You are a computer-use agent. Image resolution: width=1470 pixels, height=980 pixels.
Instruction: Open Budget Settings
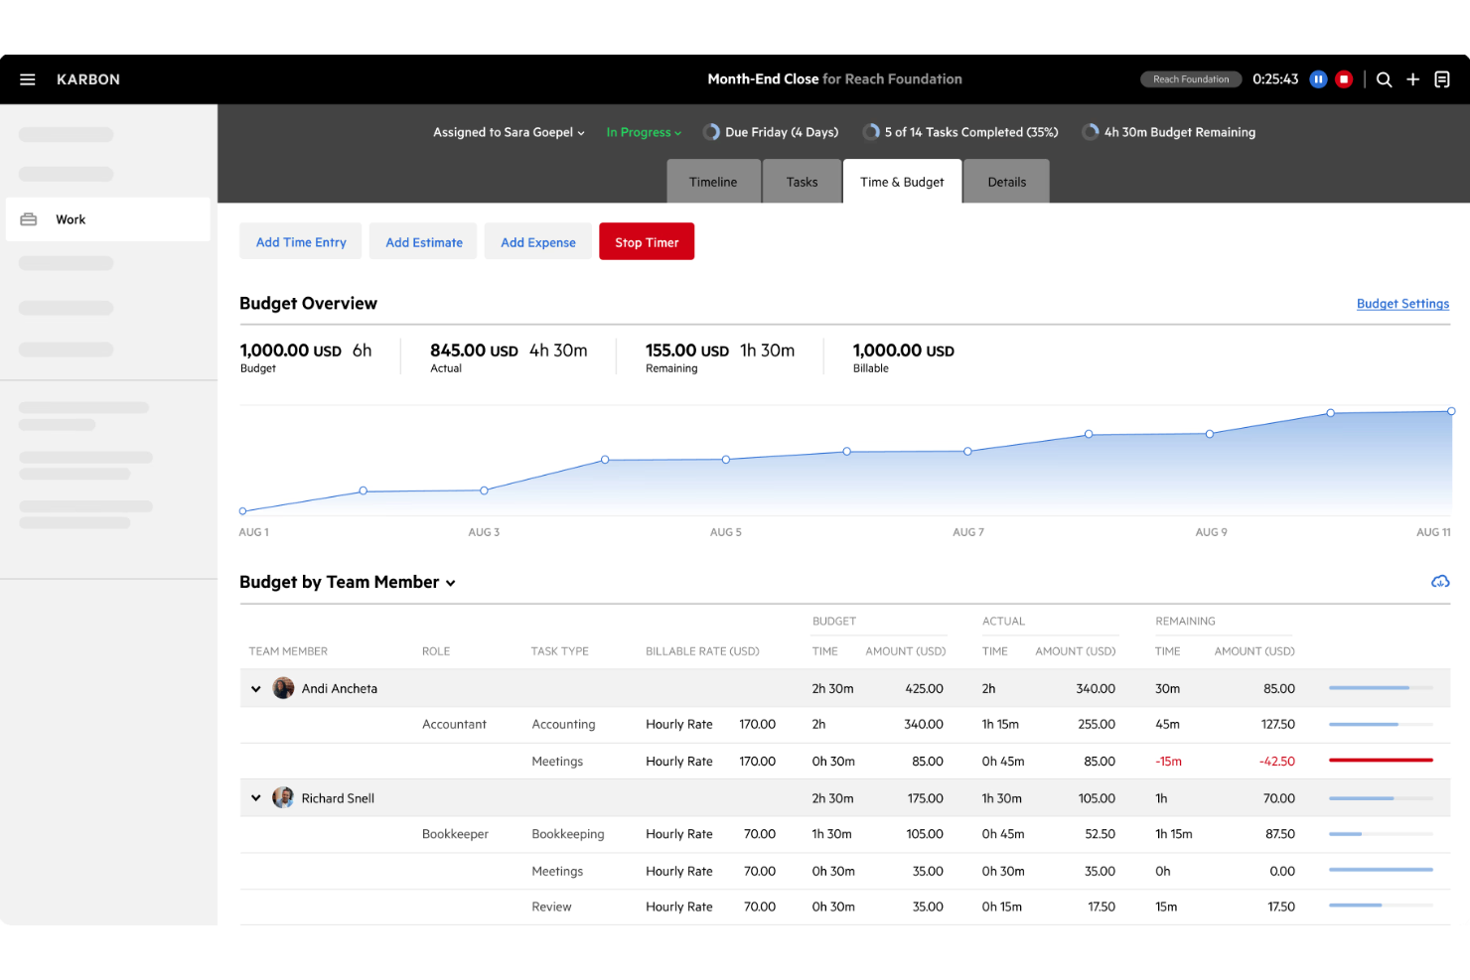[1402, 303]
